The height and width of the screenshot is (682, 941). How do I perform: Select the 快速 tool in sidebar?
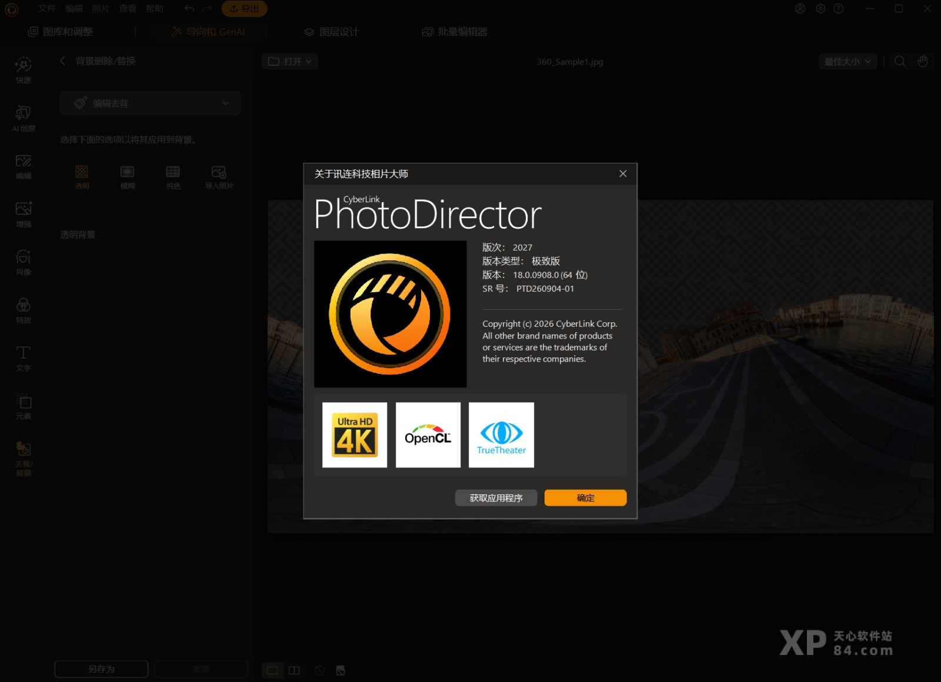click(24, 70)
